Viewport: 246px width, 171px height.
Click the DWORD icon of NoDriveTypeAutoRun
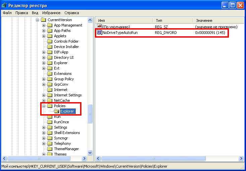100,33
